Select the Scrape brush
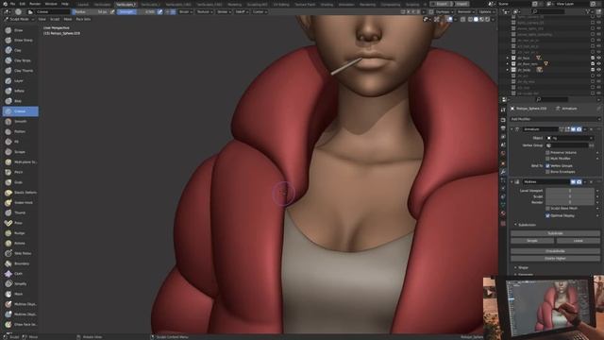 [x=20, y=152]
